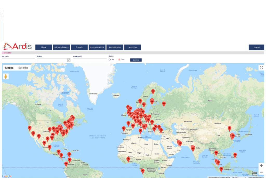The image size is (266, 179).
Task: Click the marker in Romania
Action: pos(152,123)
